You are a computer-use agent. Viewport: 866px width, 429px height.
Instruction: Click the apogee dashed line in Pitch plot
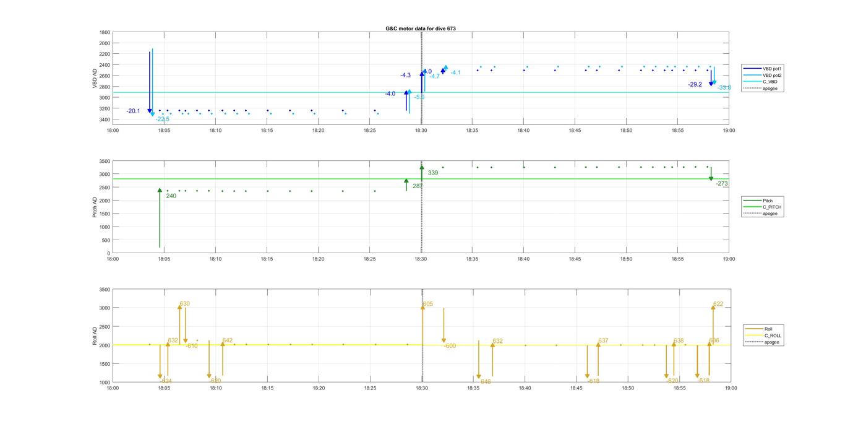(422, 207)
